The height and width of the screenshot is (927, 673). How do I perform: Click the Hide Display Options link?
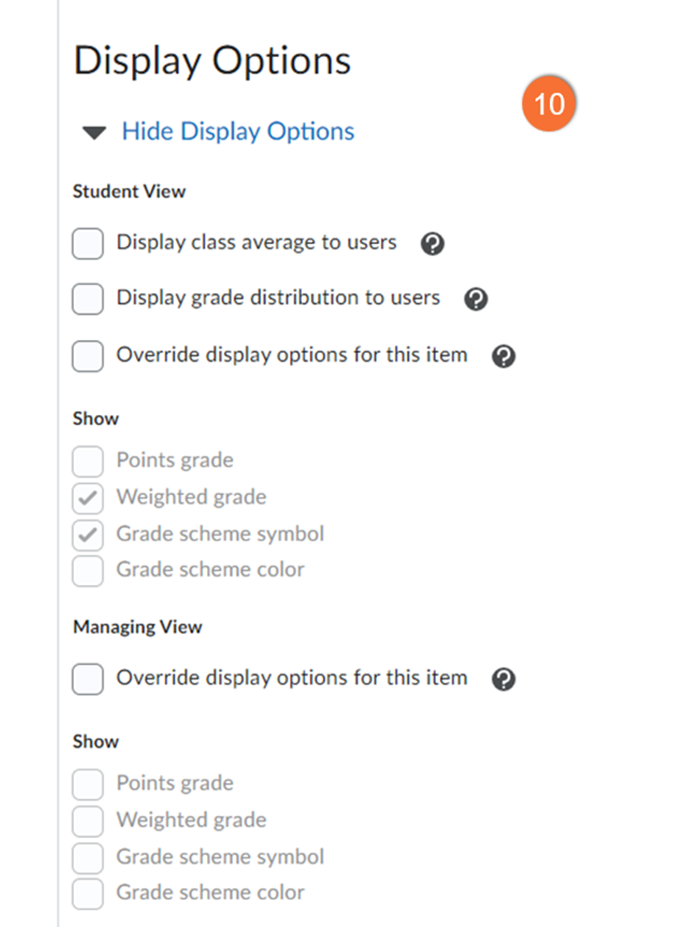pos(238,131)
